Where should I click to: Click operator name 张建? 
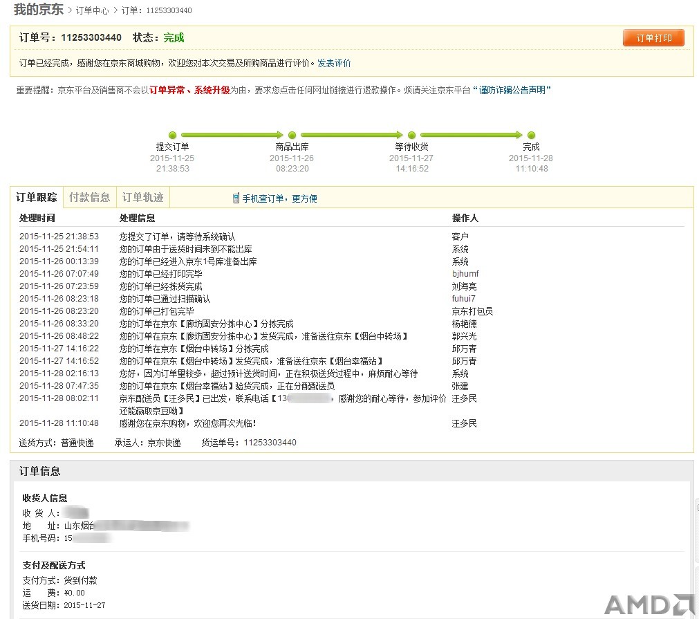(460, 386)
